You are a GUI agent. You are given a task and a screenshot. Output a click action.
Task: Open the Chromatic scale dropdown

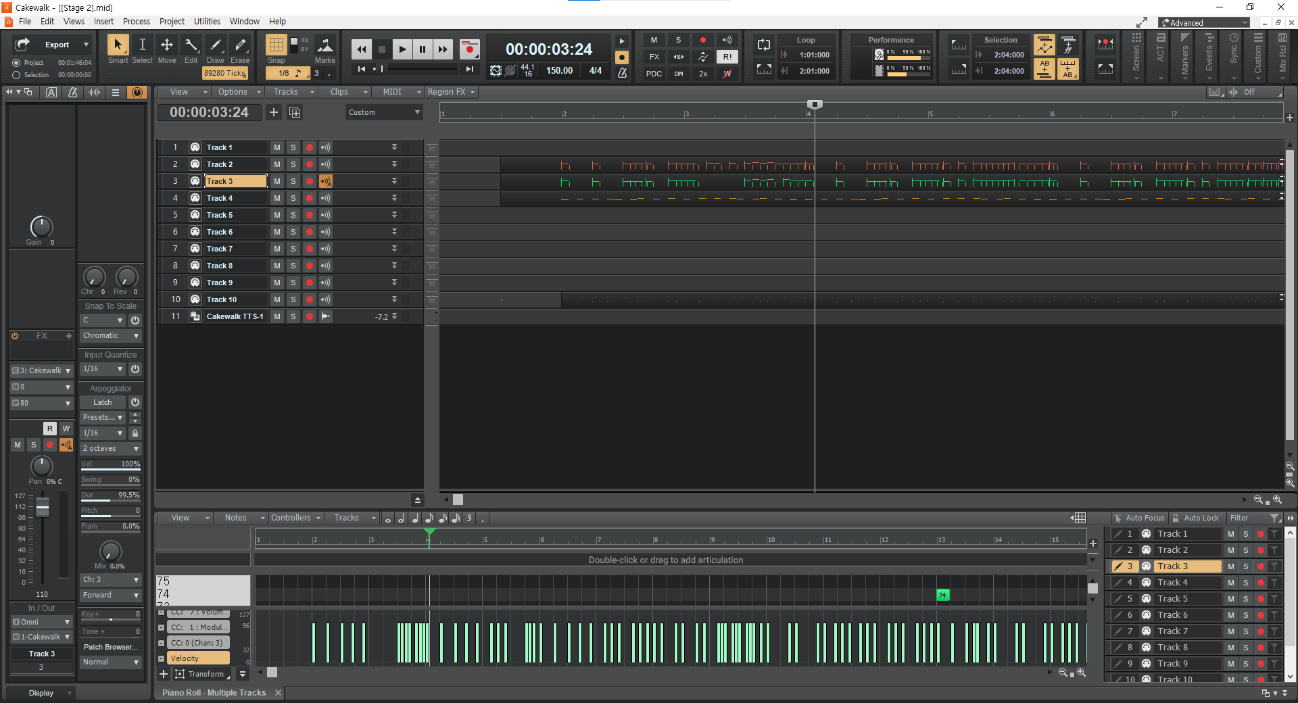(x=111, y=336)
